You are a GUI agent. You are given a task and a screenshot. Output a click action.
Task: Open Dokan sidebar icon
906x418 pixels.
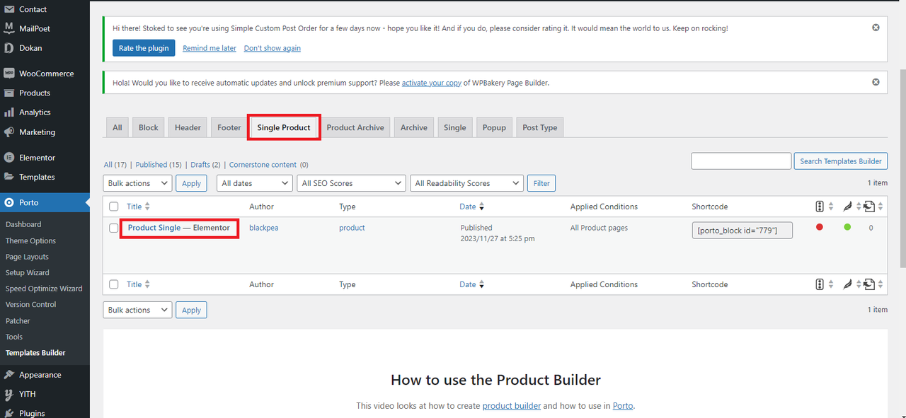click(9, 48)
